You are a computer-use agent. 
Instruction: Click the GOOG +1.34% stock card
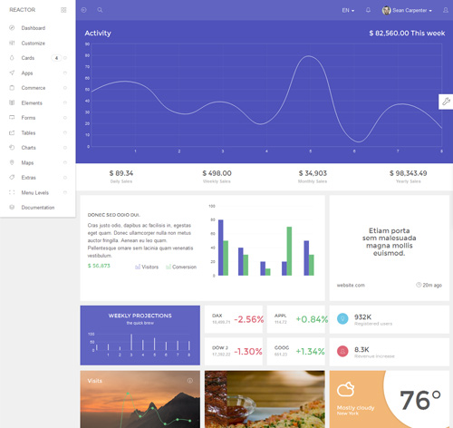coord(296,351)
